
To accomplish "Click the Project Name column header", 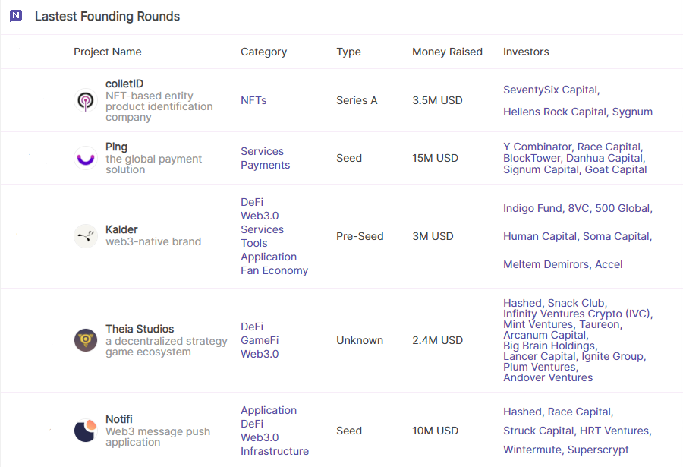I will click(x=108, y=52).
